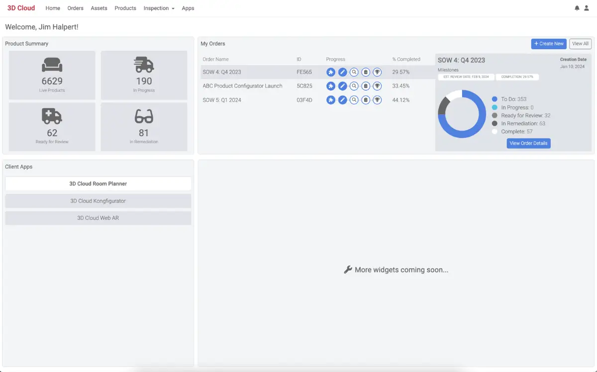Go to the Assets page
597x372 pixels.
coord(99,8)
